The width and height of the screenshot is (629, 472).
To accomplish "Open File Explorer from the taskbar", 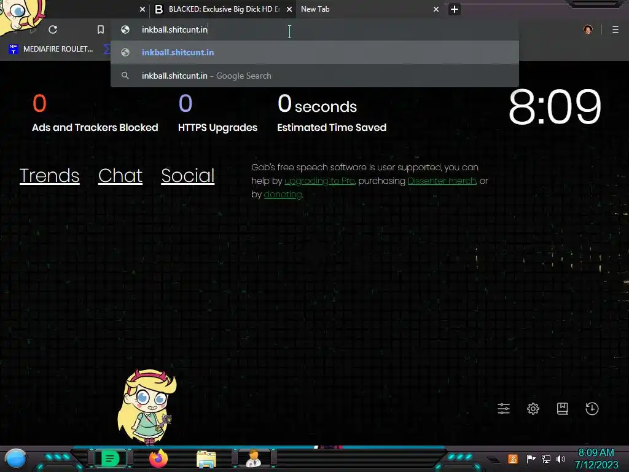I will (206, 458).
